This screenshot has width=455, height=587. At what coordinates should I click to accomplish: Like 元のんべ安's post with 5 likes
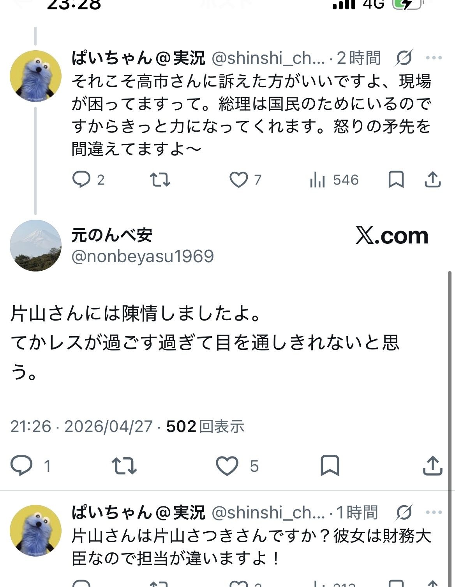click(x=227, y=465)
